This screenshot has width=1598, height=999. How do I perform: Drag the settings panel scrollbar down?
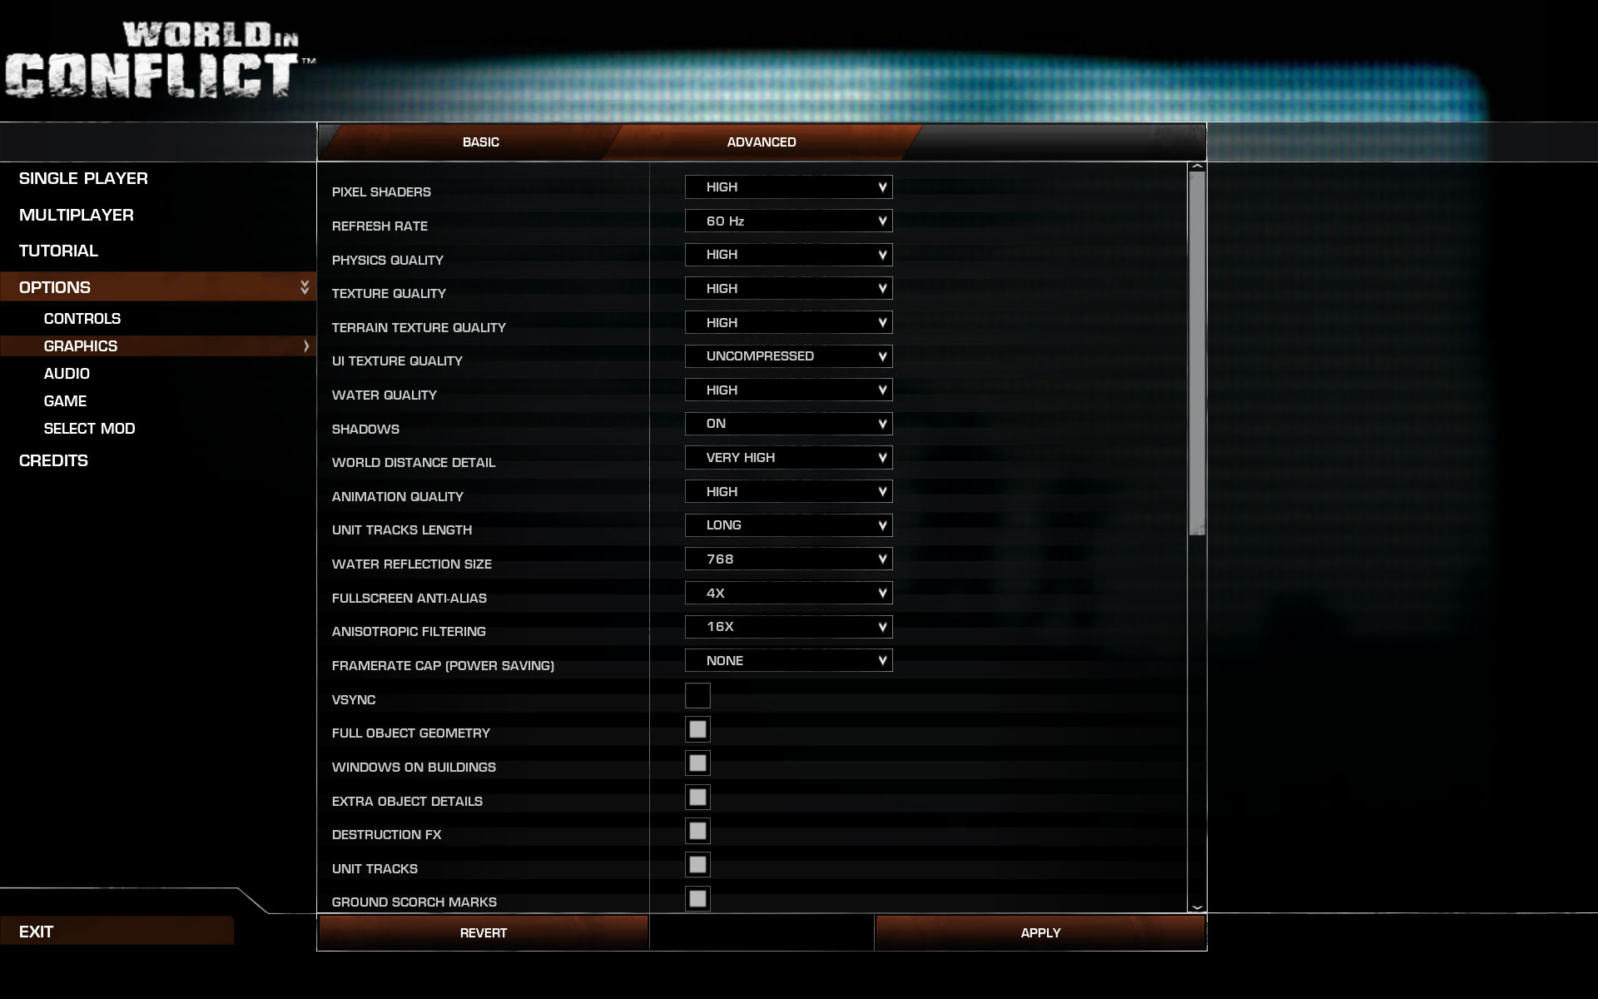pos(1197,906)
